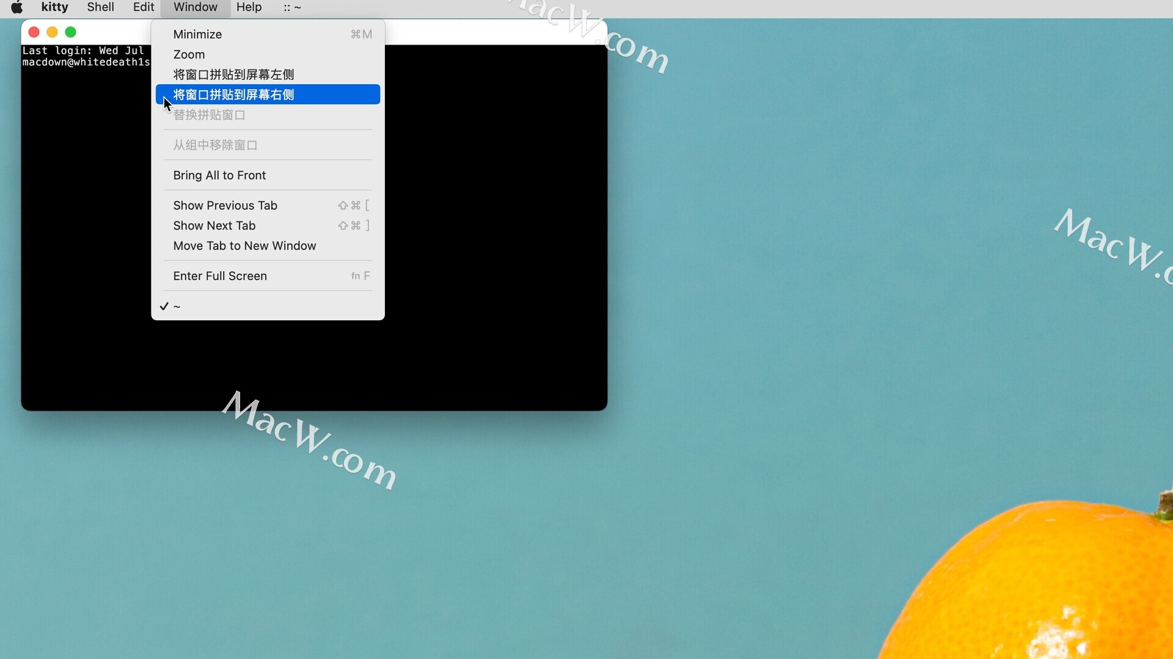Open the Edit menu
1173x659 pixels.
tap(144, 7)
